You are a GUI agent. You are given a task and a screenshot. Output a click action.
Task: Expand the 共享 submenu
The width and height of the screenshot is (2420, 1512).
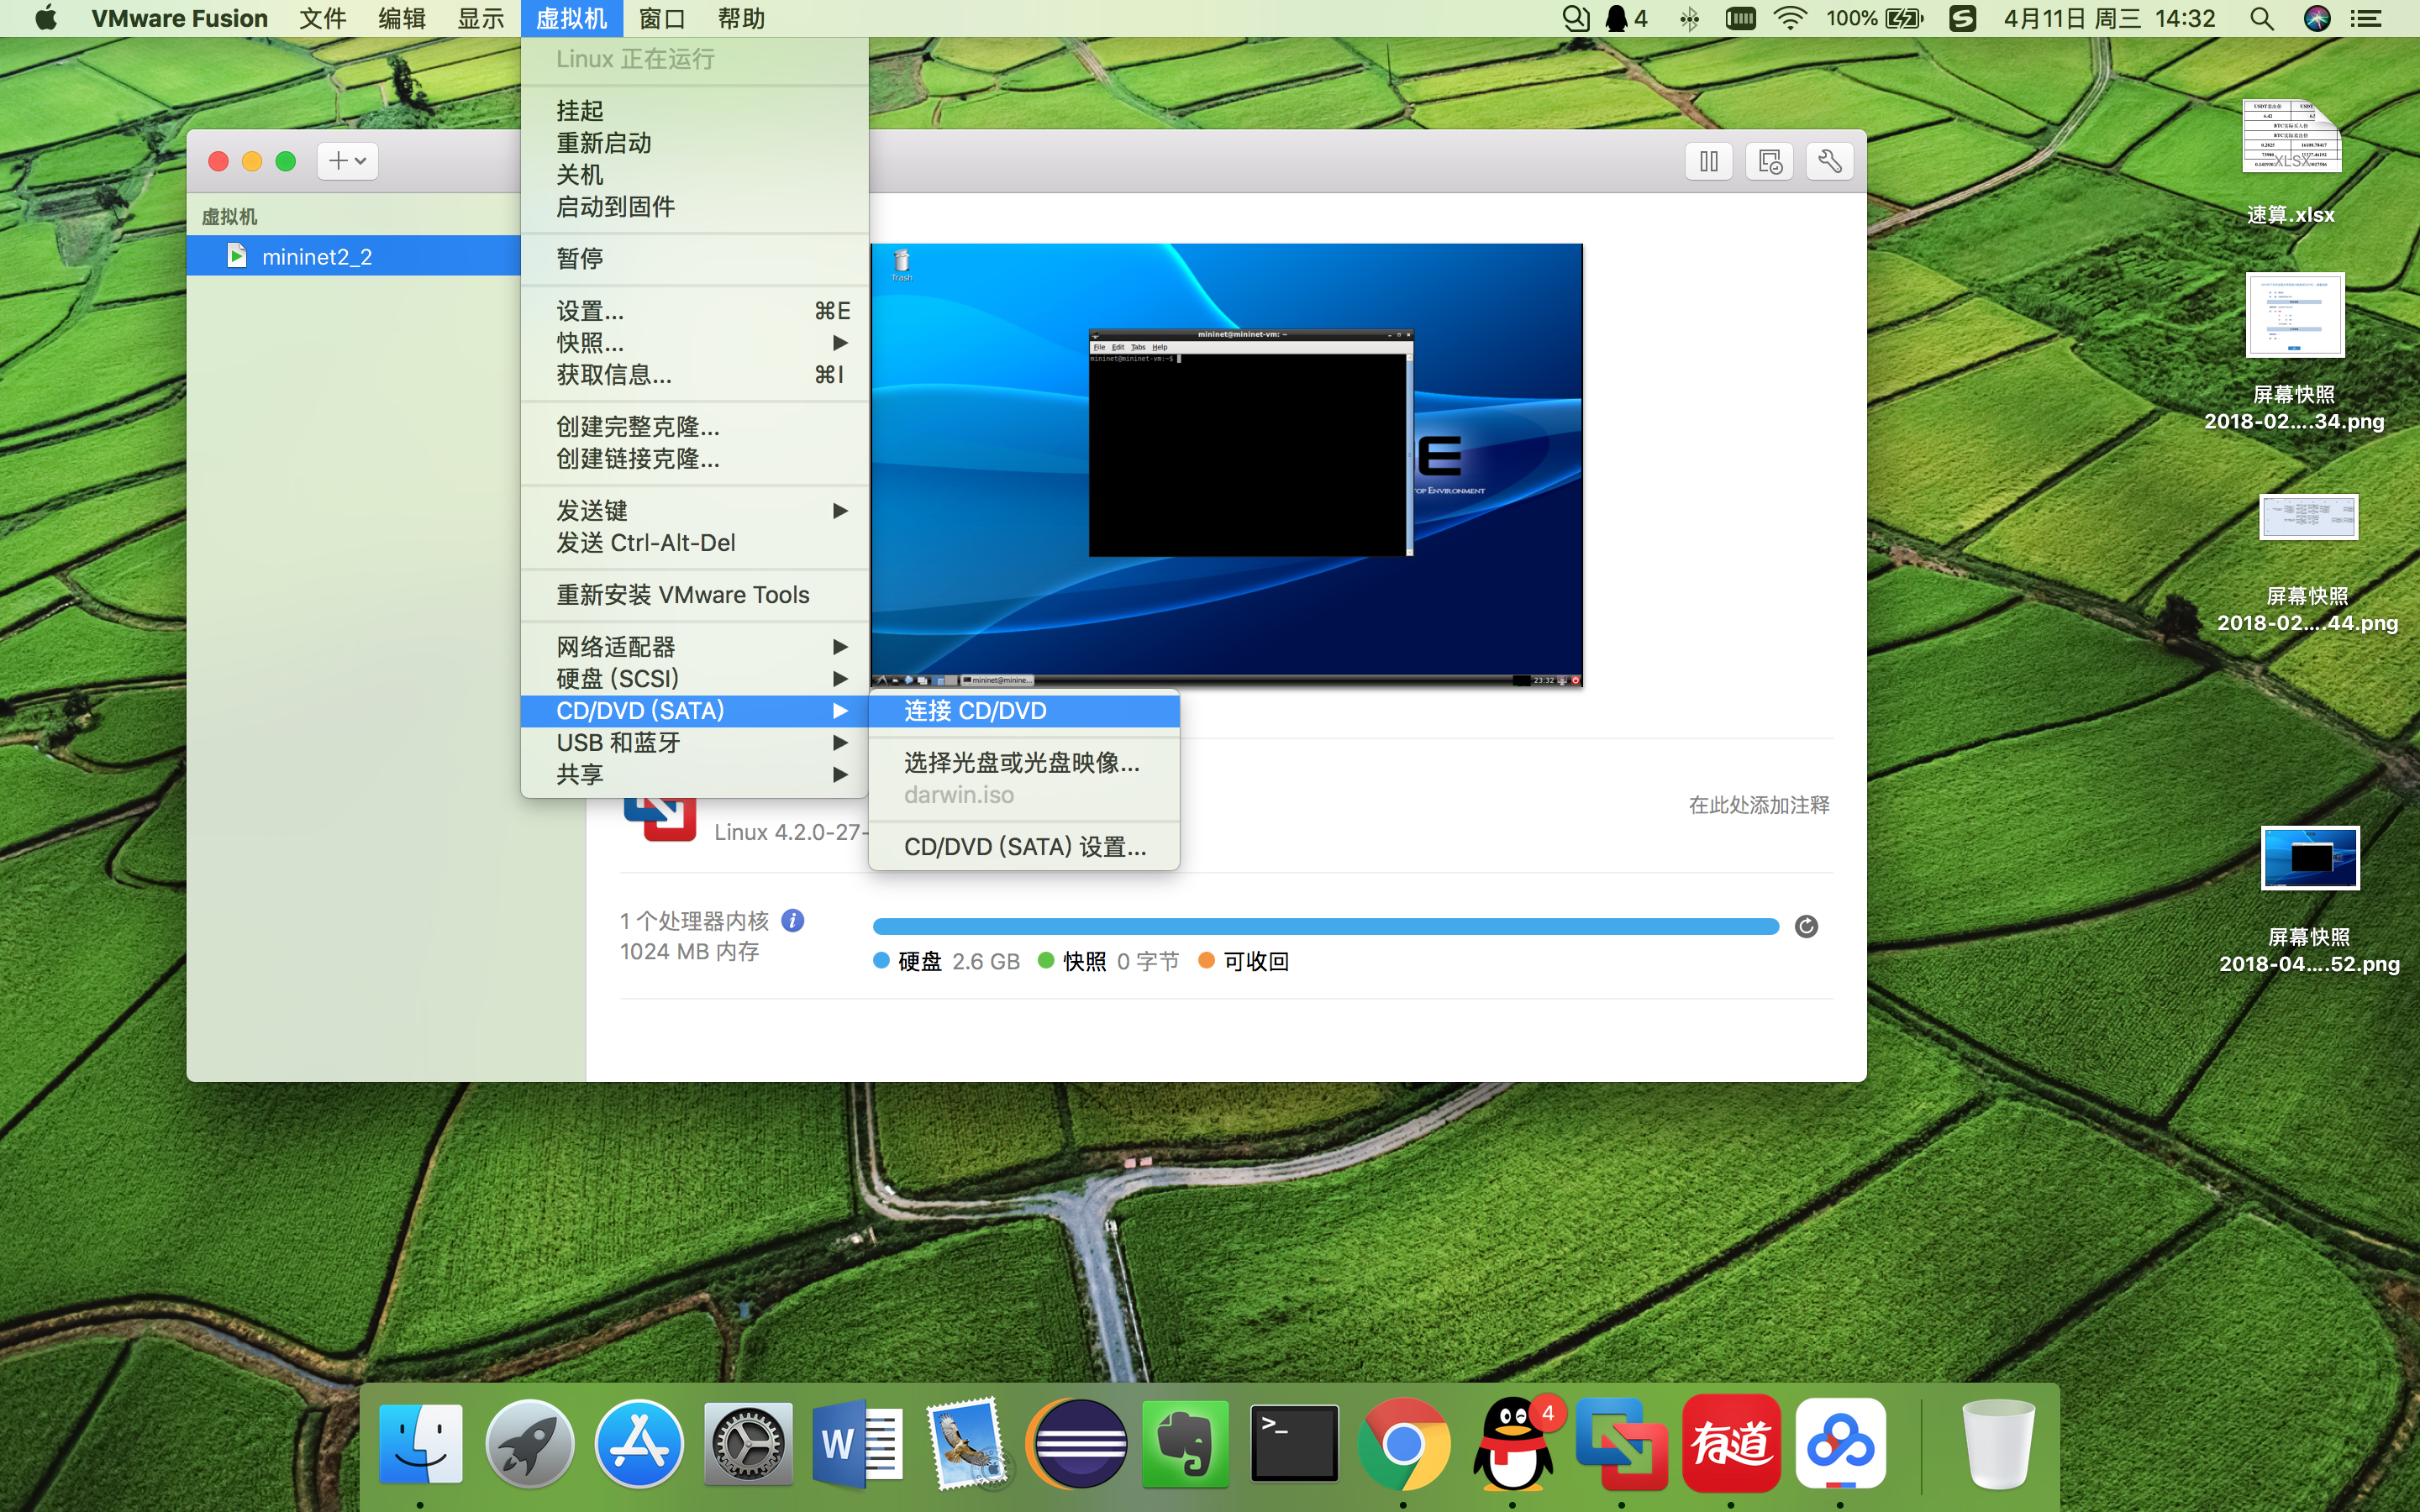[694, 775]
